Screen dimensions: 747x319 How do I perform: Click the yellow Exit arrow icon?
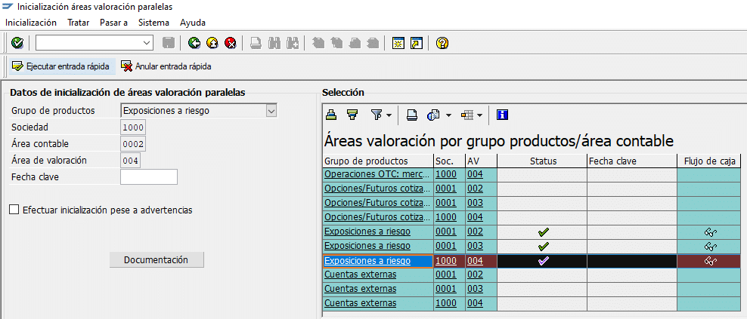pos(212,43)
